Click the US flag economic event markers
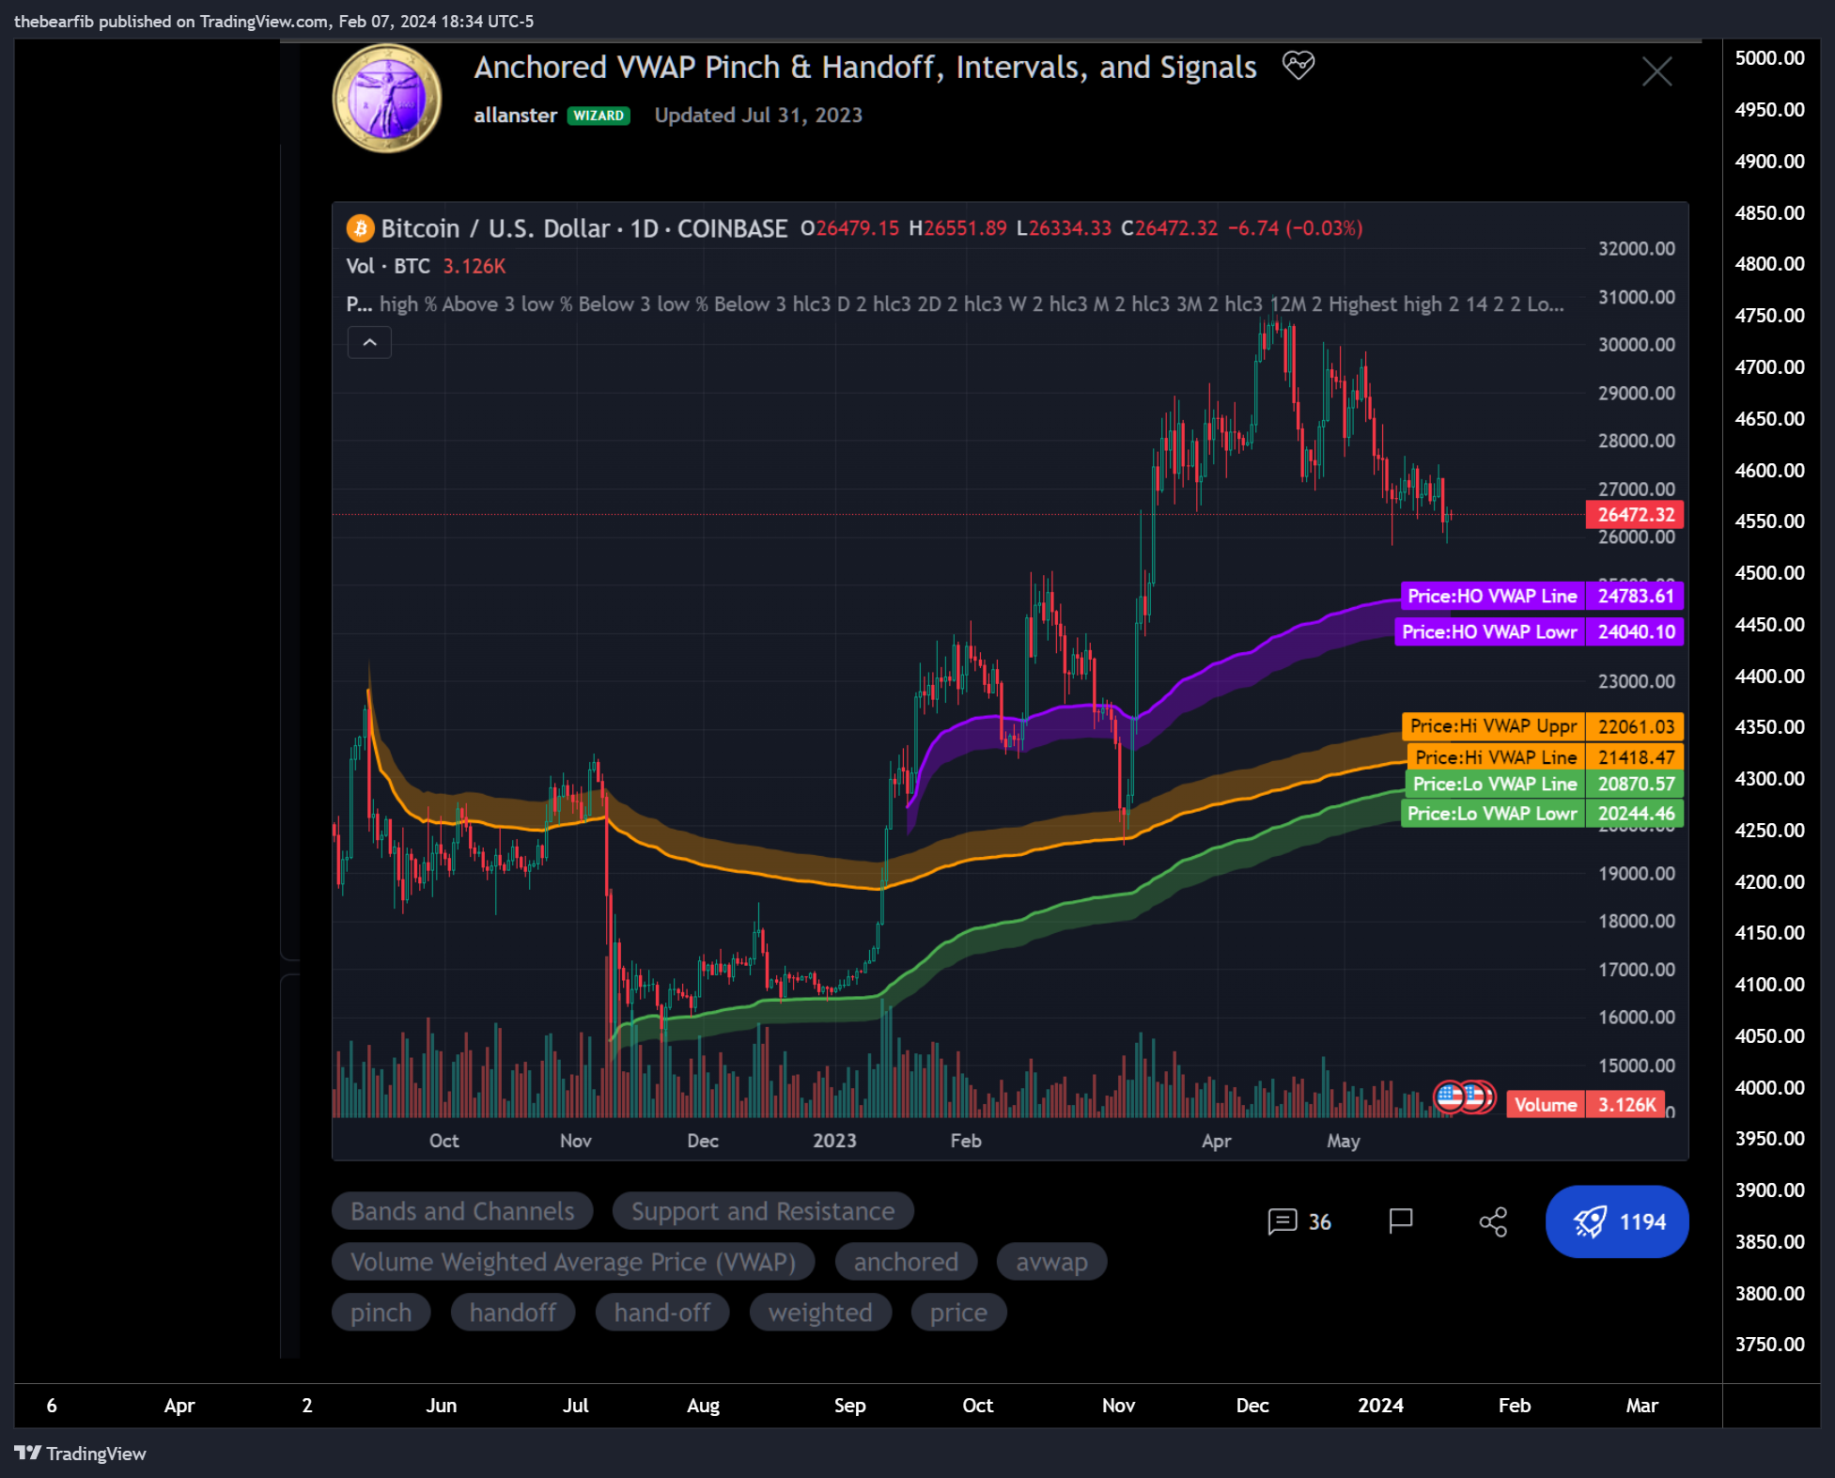Image resolution: width=1835 pixels, height=1478 pixels. (x=1463, y=1096)
